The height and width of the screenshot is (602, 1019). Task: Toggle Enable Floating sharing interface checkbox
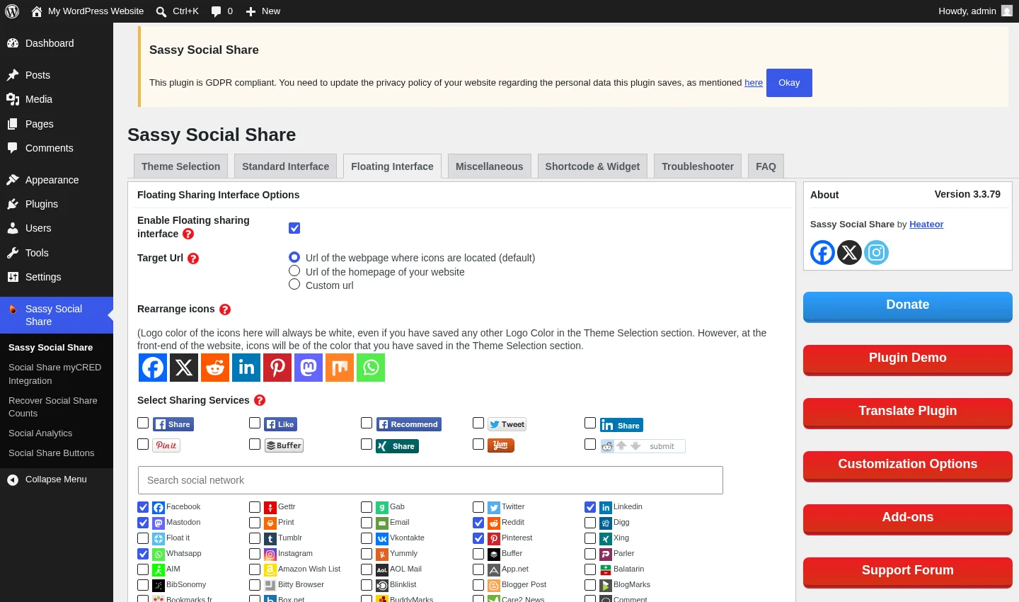tap(294, 228)
